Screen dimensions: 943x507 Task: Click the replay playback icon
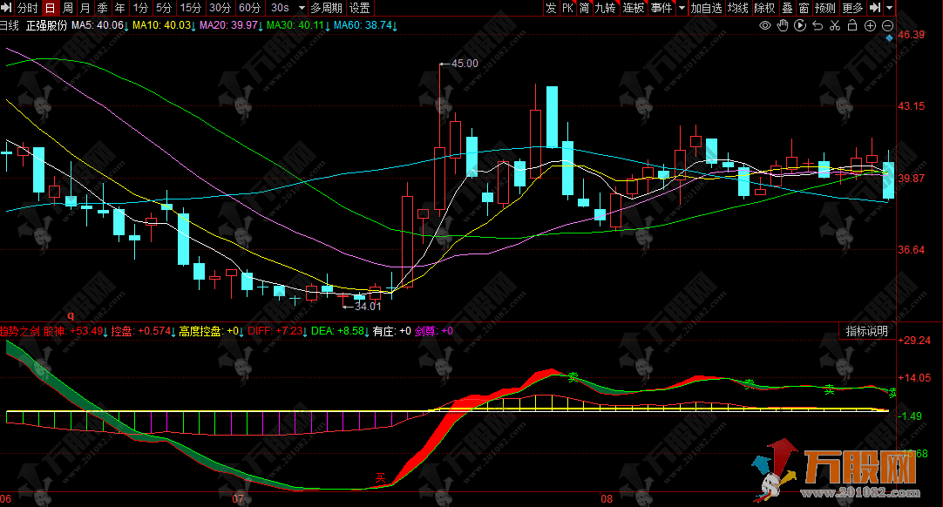(x=800, y=26)
